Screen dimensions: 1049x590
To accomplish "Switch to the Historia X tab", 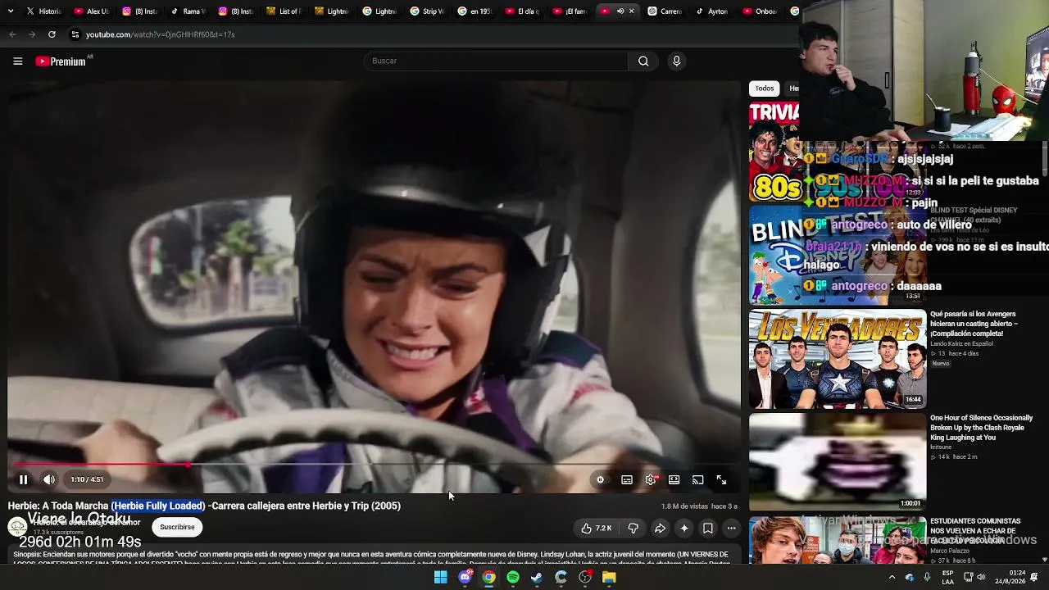I will point(43,11).
